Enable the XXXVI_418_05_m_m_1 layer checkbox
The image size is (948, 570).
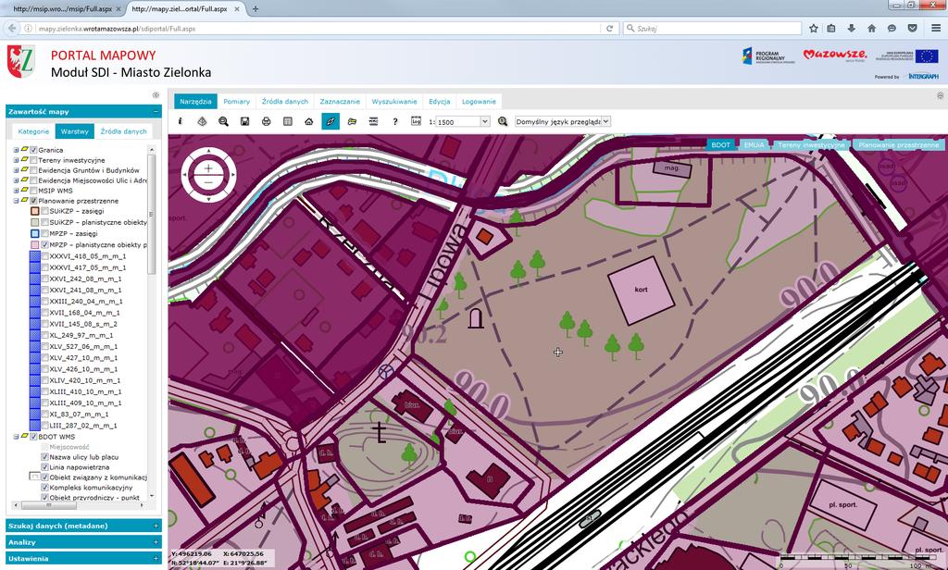(x=44, y=256)
